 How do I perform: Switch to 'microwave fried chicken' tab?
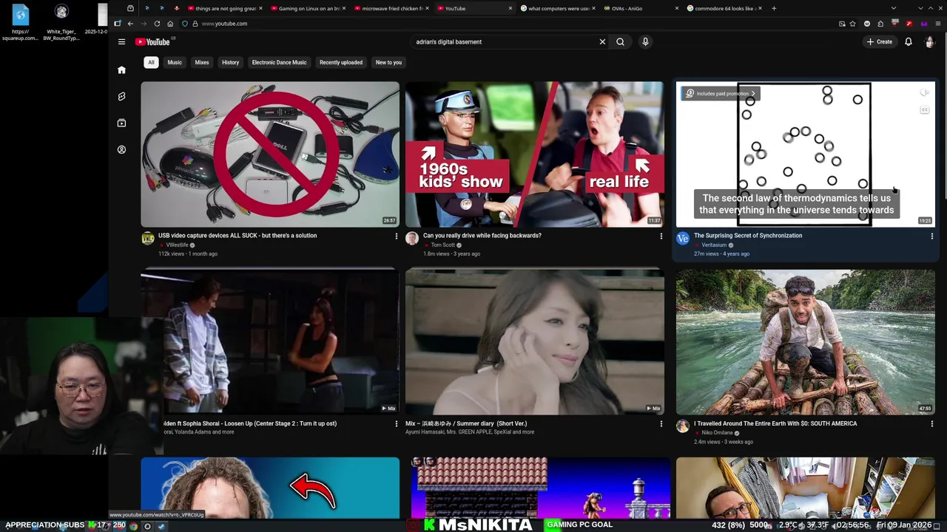click(x=391, y=8)
